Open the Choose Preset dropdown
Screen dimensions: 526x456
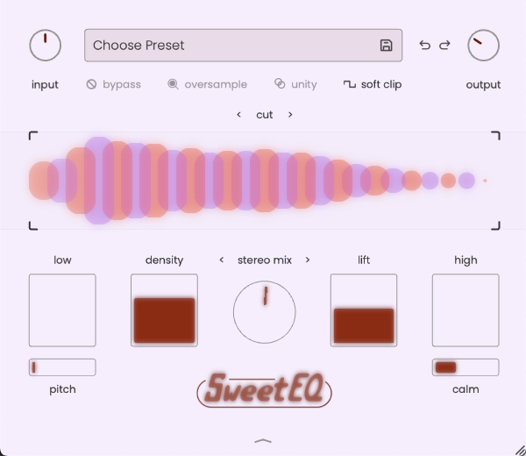point(243,46)
